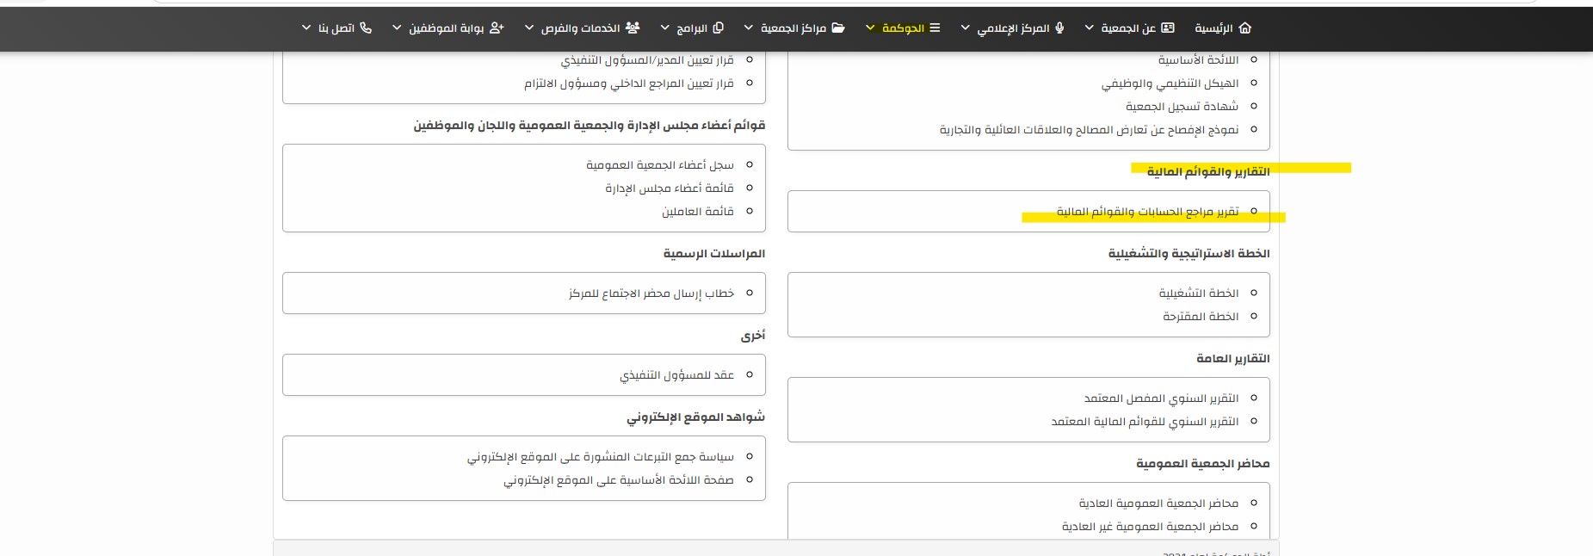Screen dimensions: 1593x556
Task: Open the عقد للمسؤول التنفيذي link
Action: coord(676,375)
